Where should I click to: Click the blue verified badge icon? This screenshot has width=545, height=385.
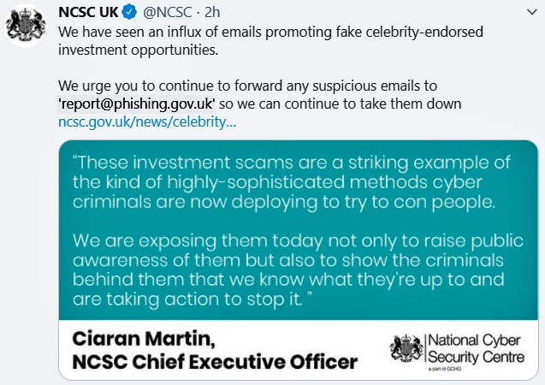click(x=129, y=13)
